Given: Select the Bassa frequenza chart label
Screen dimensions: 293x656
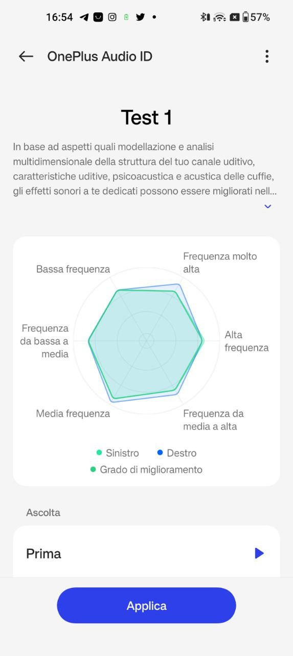Looking at the screenshot, I should tap(73, 269).
